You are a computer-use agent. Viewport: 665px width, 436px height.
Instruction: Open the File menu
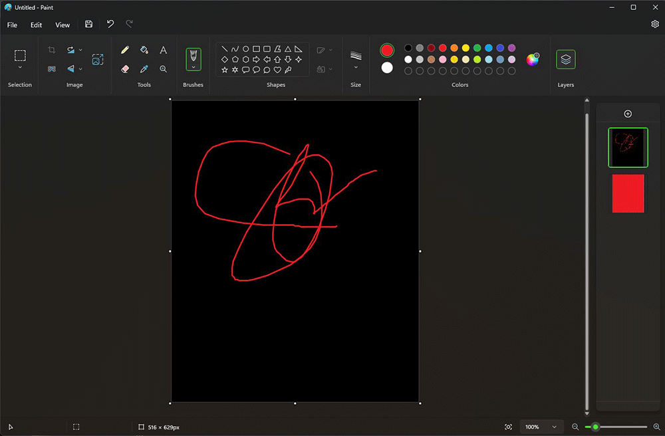[x=12, y=25]
